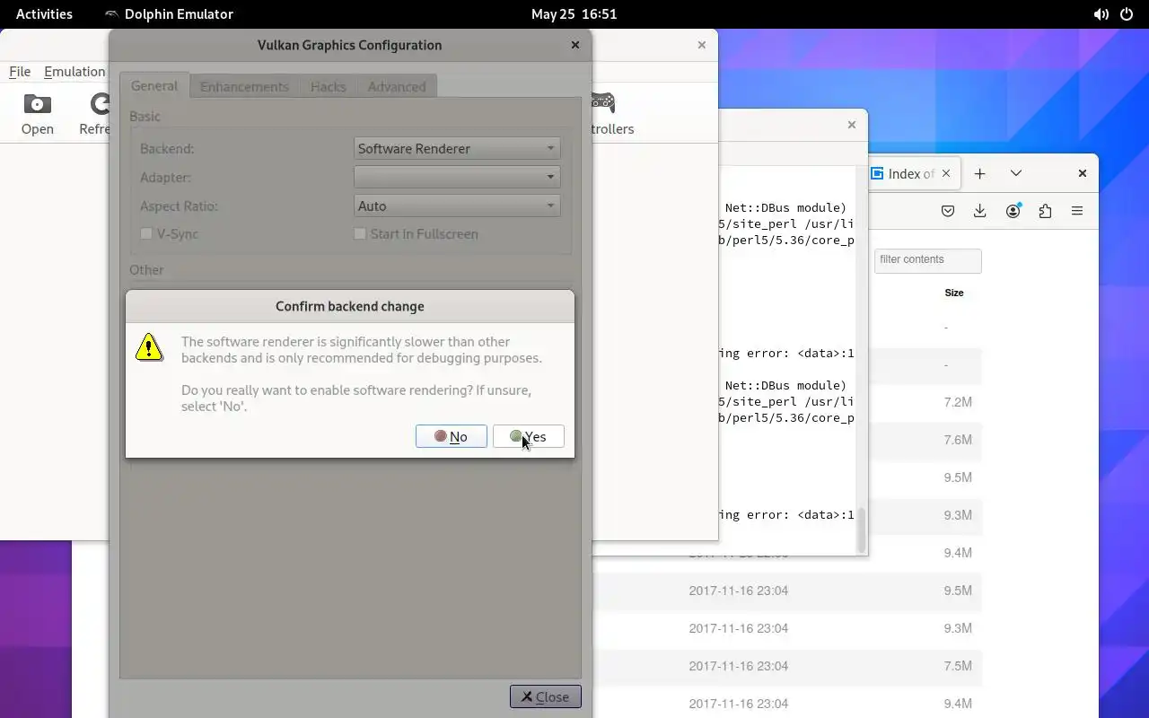Click the Open toolbar icon in Dolphin
This screenshot has width=1149, height=718.
[x=38, y=114]
